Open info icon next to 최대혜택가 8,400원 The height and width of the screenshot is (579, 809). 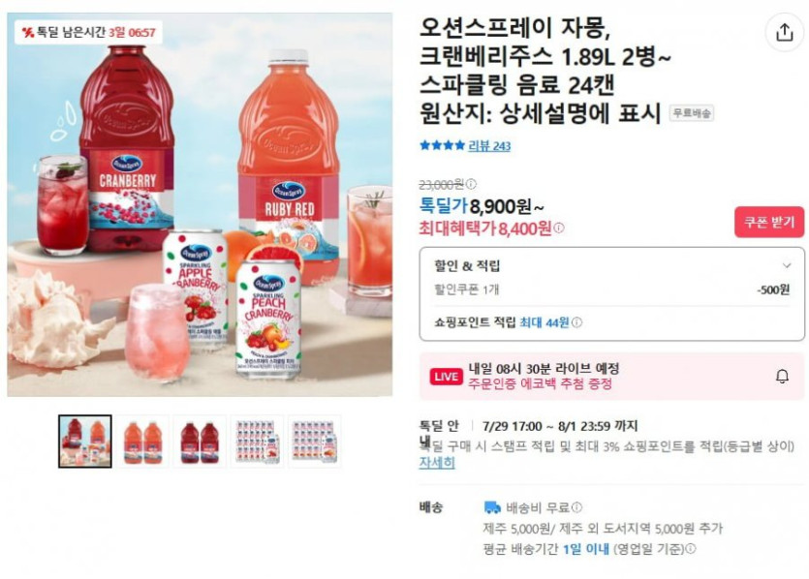tap(559, 228)
